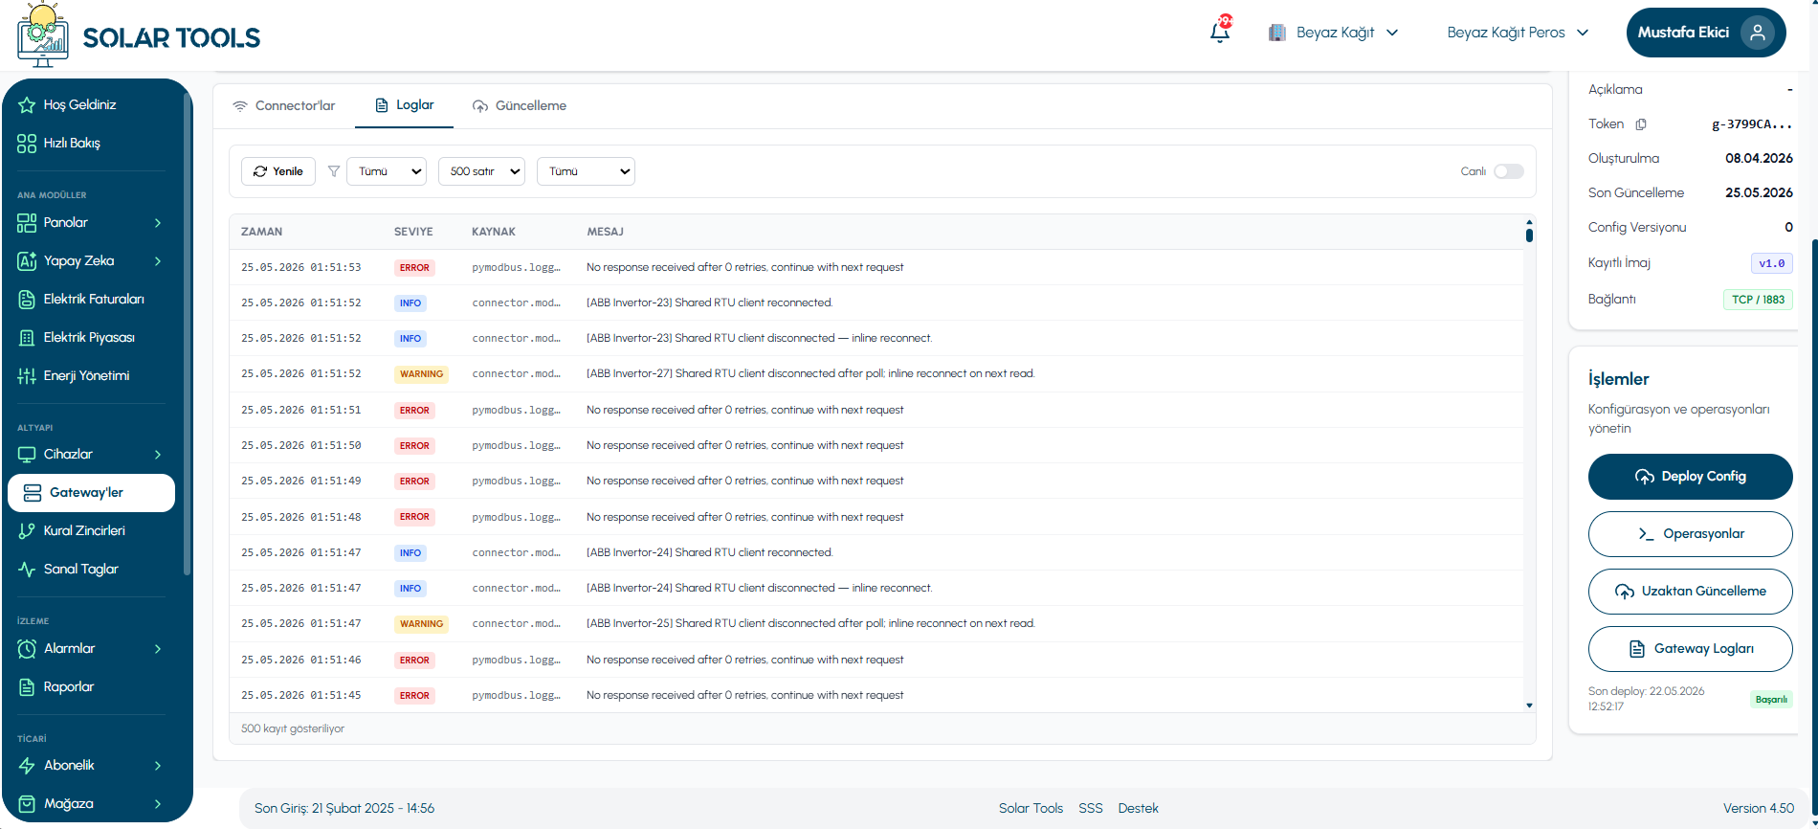
Task: Click the v1.0 image badge
Action: tap(1771, 263)
